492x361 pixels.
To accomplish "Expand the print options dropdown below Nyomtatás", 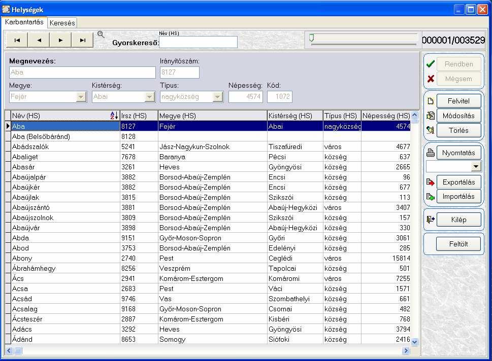I will pyautogui.click(x=476, y=166).
